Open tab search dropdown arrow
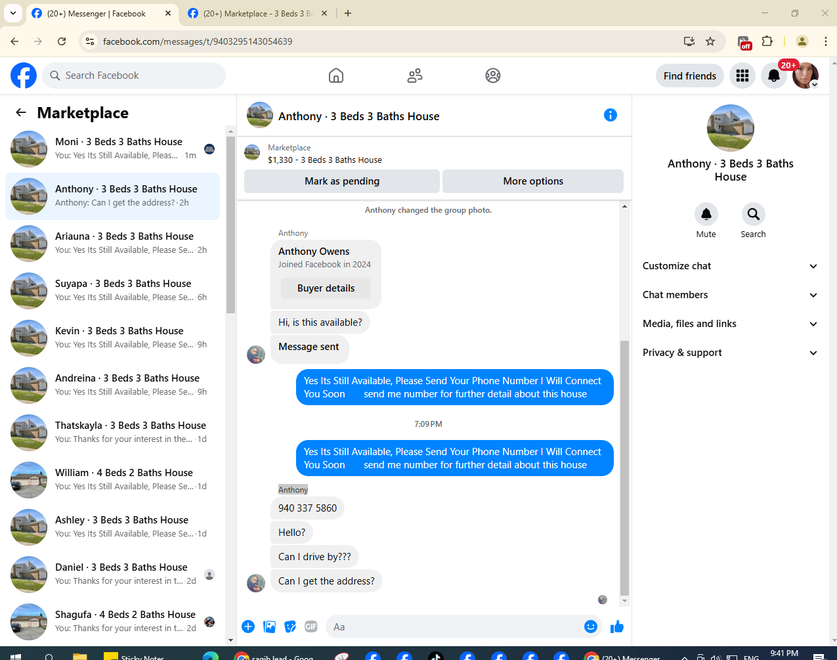Image resolution: width=837 pixels, height=660 pixels. [13, 13]
